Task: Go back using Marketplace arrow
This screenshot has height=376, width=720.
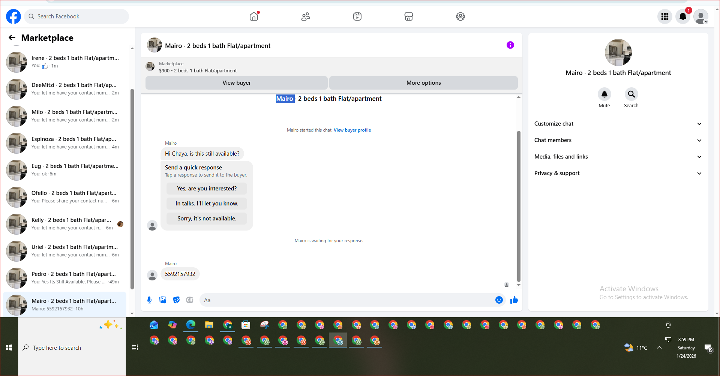Action: point(12,37)
